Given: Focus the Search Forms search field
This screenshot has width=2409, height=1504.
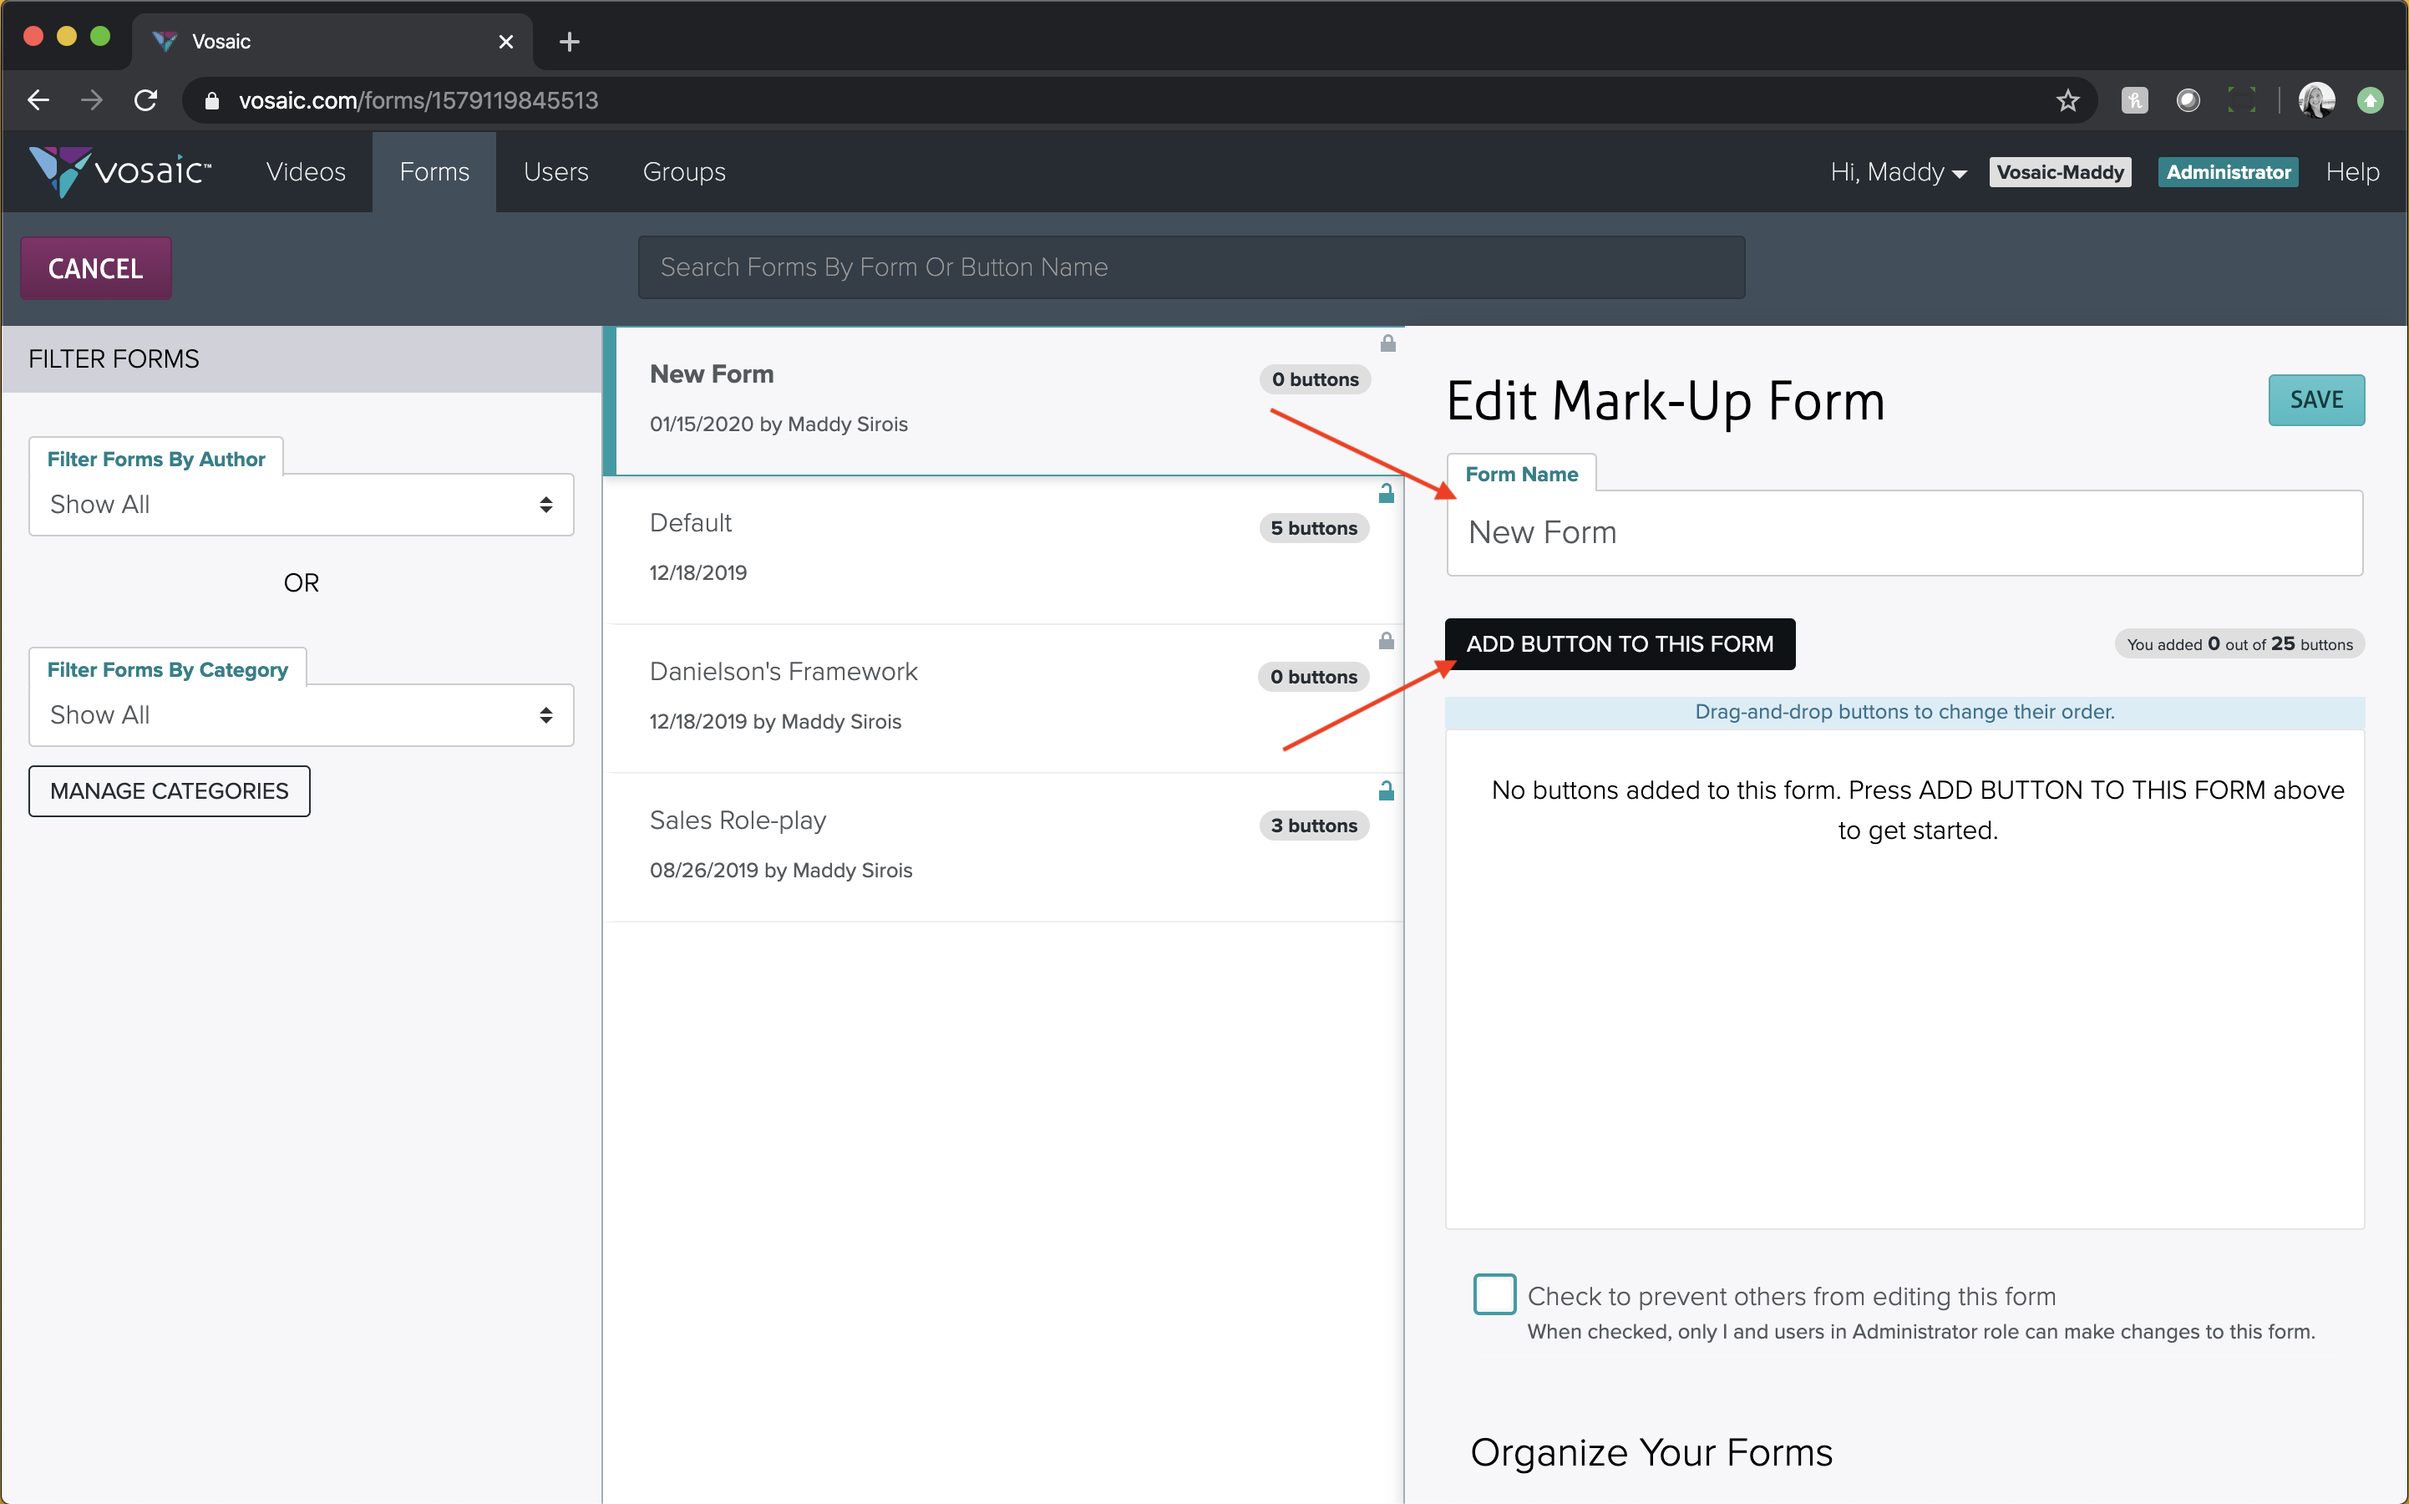Looking at the screenshot, I should tap(1191, 267).
